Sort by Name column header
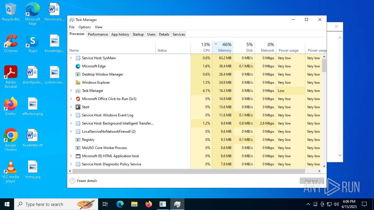374x210 pixels. point(112,48)
